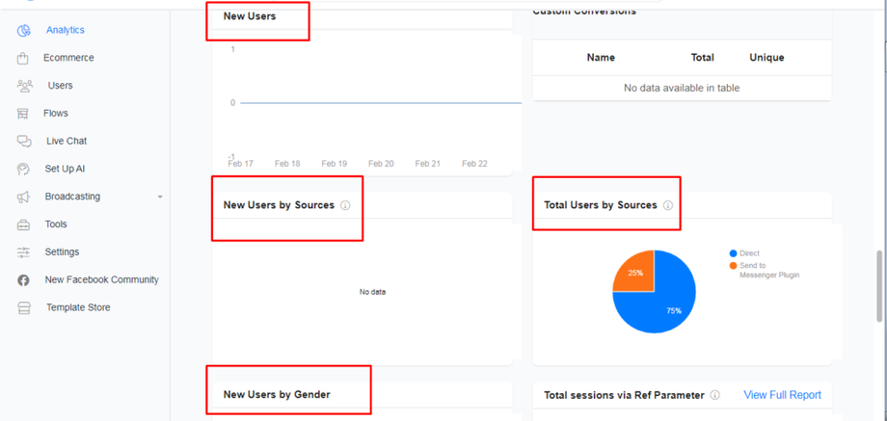The height and width of the screenshot is (421, 887).
Task: Open the Live Chat menu item
Action: (67, 142)
